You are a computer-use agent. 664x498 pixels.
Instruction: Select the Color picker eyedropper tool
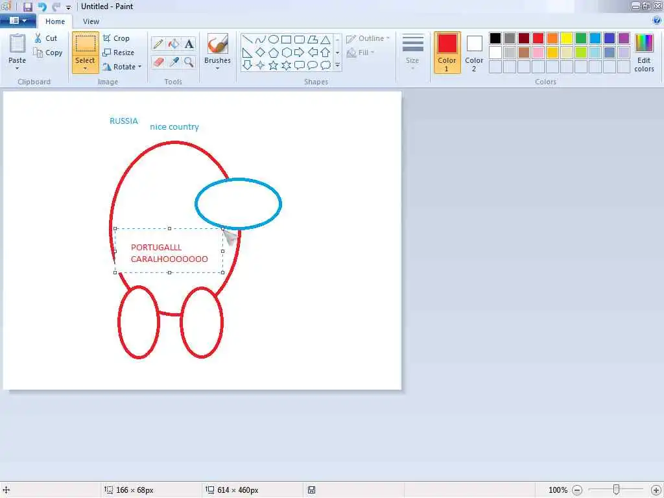coord(174,62)
